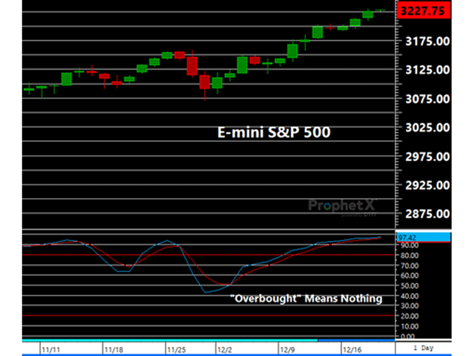
Task: Click the 70.00 oscillator axis label
Action: point(410,266)
